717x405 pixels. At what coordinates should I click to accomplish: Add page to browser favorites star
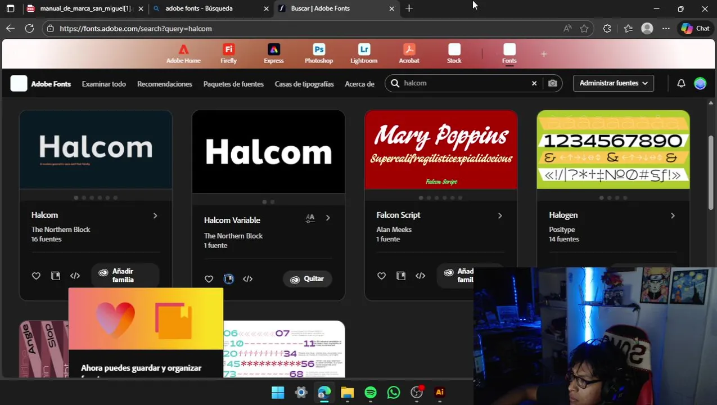[584, 28]
